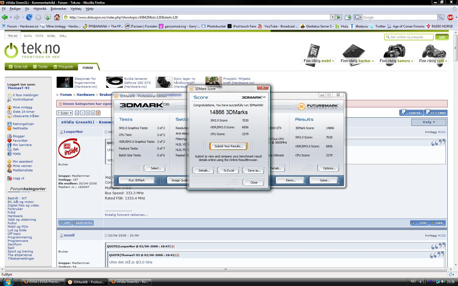Open YouTube - Broadcast bookmark
Viewport: 458px width, 286px height.
[x=278, y=26]
